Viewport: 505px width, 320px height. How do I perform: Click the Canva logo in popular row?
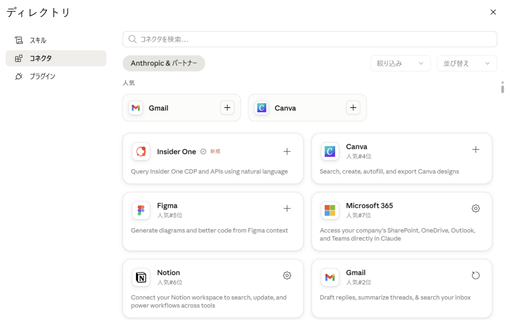[x=261, y=108]
